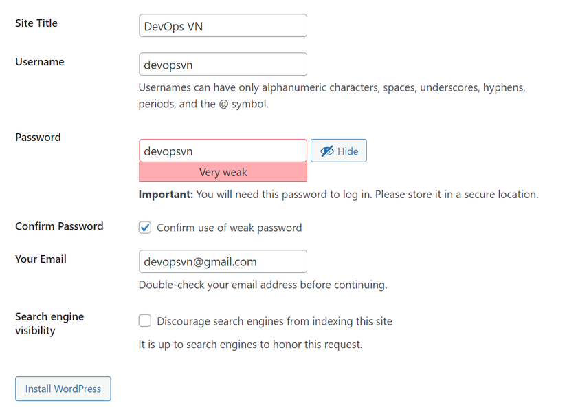Enable the Discourage search engines checkbox
The height and width of the screenshot is (414, 567).
(x=145, y=321)
